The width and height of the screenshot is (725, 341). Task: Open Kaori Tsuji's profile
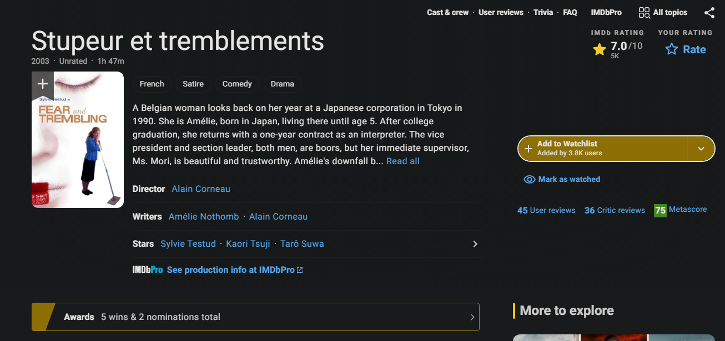pyautogui.click(x=248, y=244)
